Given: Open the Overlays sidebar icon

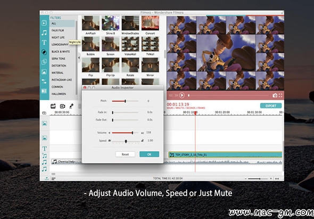Looking at the screenshot, I should coord(44,62).
